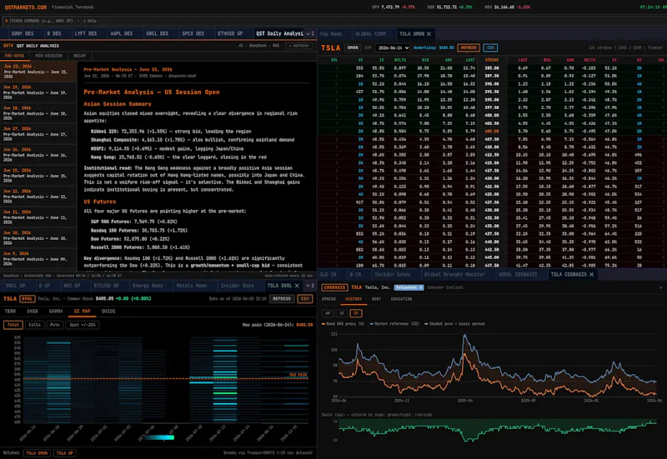Select the SPCX DES tab
The image size is (667, 459).
point(193,33)
